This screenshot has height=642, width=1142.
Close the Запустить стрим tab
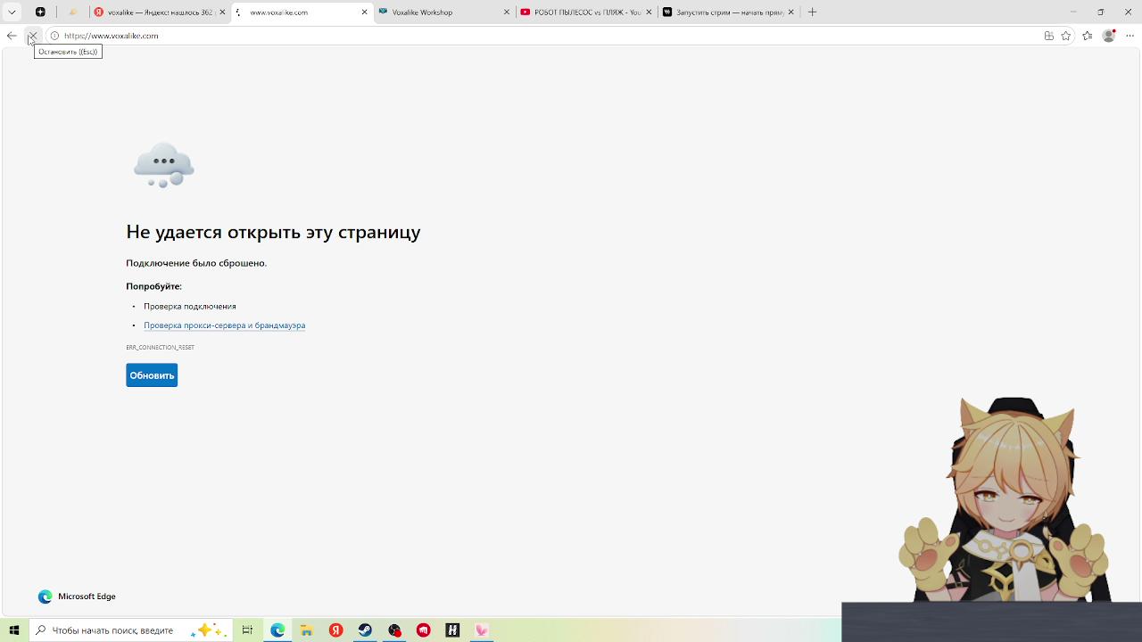(x=790, y=12)
